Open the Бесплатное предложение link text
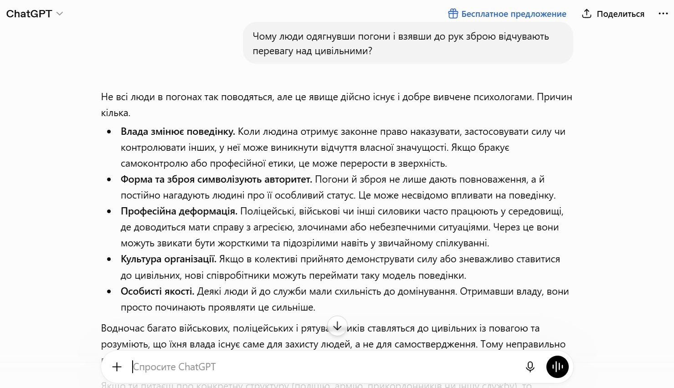The image size is (674, 388). coord(514,14)
